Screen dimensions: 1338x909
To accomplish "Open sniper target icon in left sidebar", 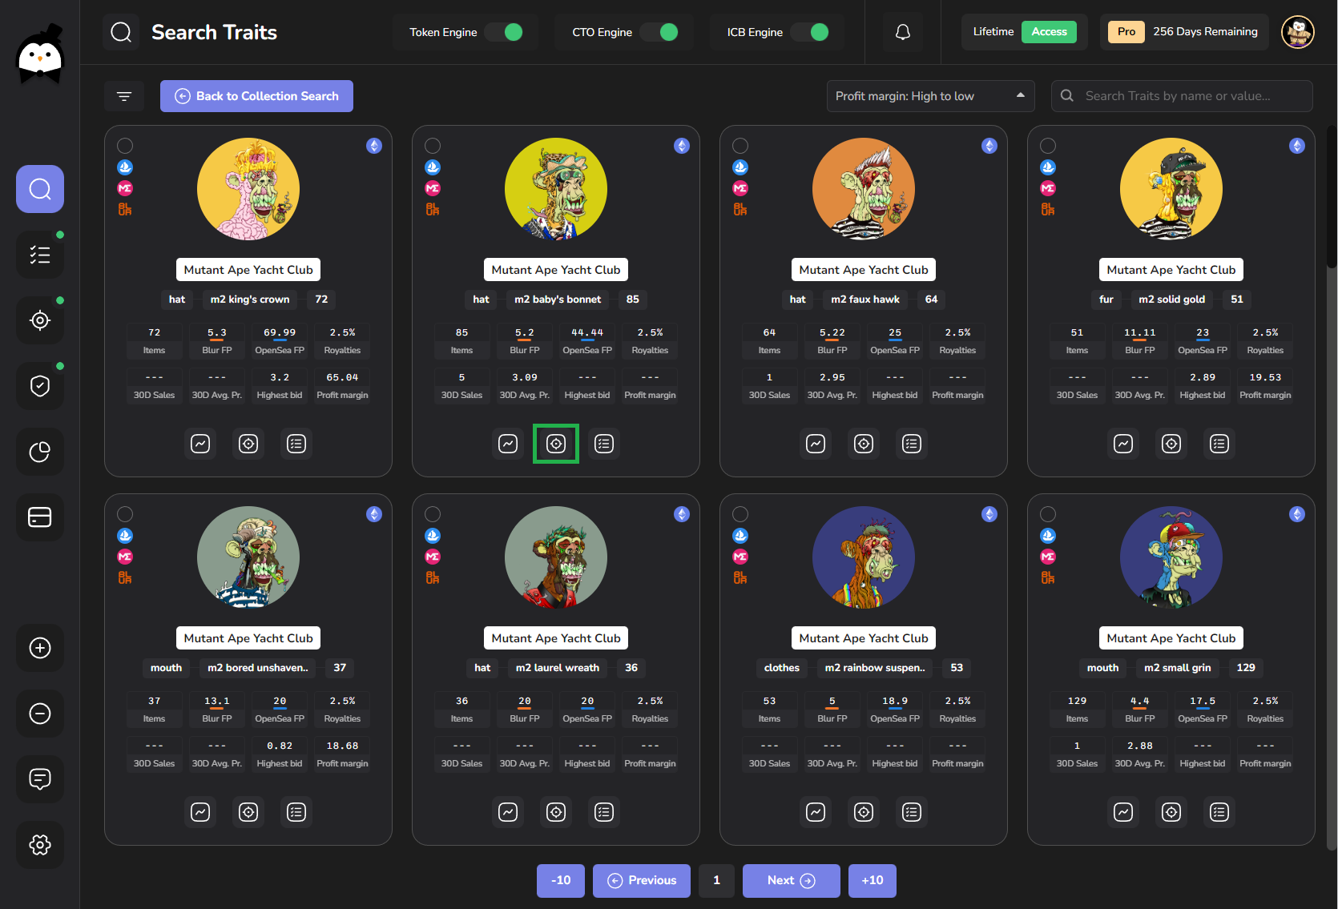I will pos(40,320).
